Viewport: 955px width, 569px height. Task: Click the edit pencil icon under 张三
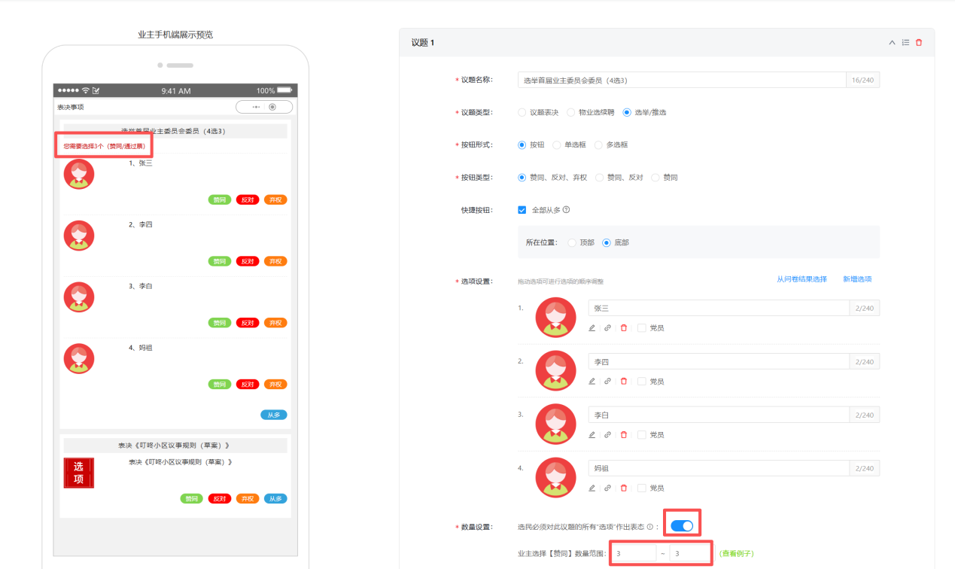(x=592, y=328)
